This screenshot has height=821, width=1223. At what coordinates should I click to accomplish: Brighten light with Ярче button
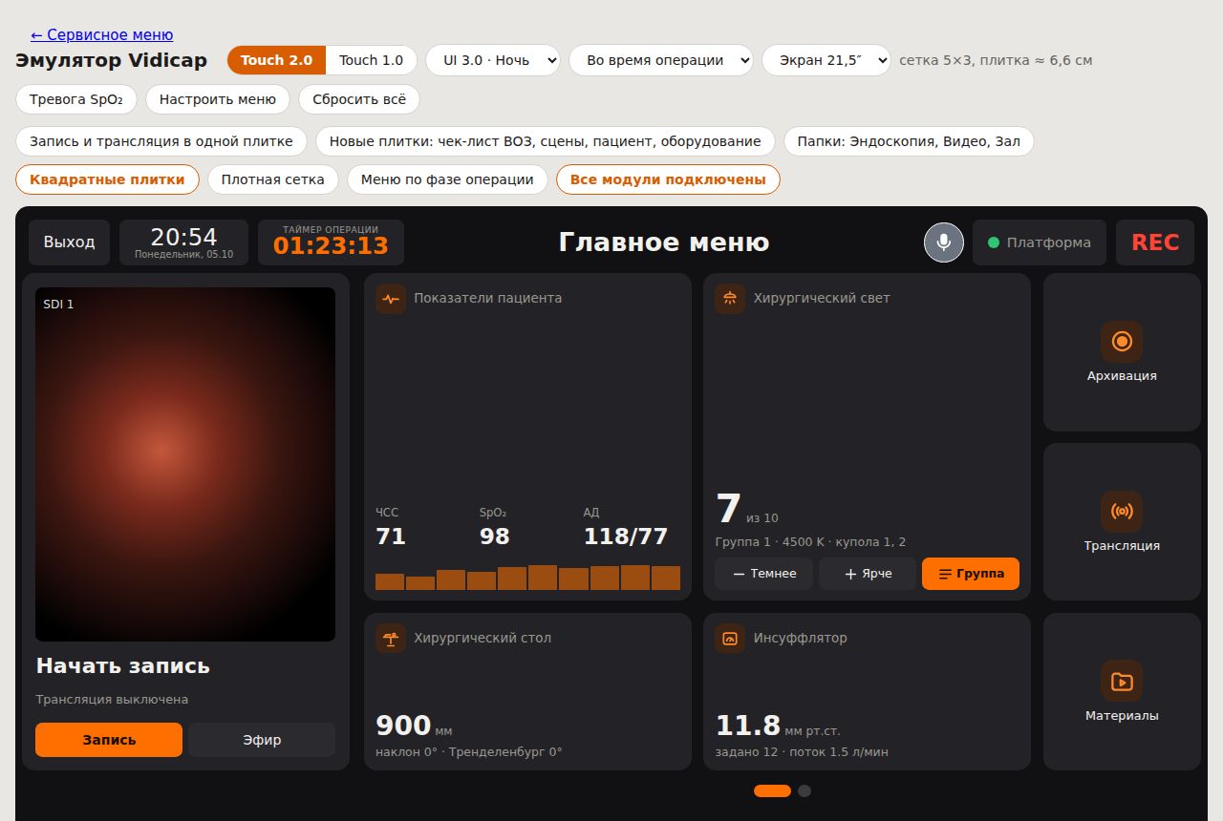(x=868, y=574)
